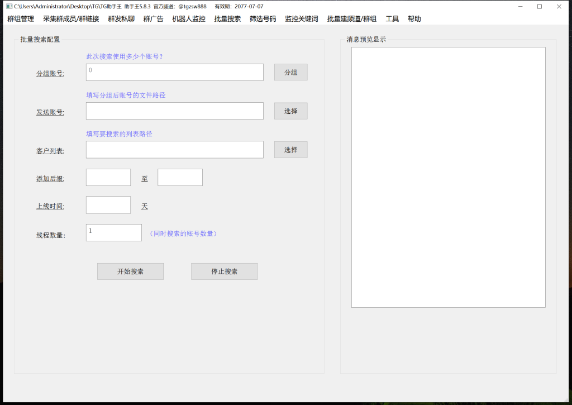The image size is (572, 405).
Task: Click hint text 此次搜索使用多少个账号?
Action: 125,56
